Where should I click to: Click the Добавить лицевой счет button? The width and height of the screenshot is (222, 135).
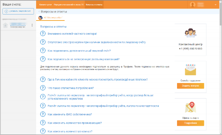tap(18, 11)
